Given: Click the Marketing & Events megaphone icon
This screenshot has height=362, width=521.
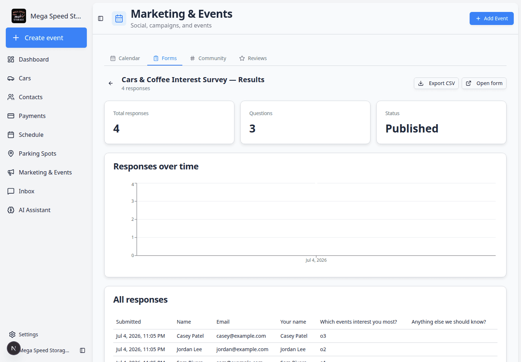Looking at the screenshot, I should tap(11, 172).
